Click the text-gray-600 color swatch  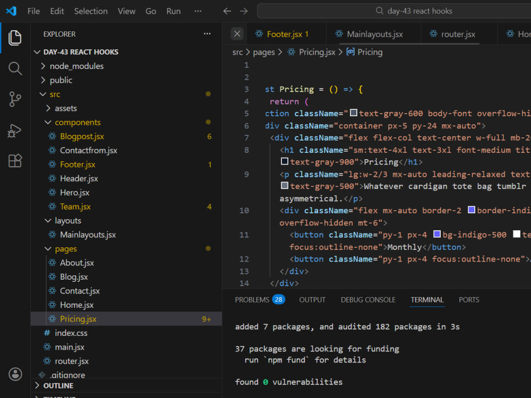click(x=353, y=113)
